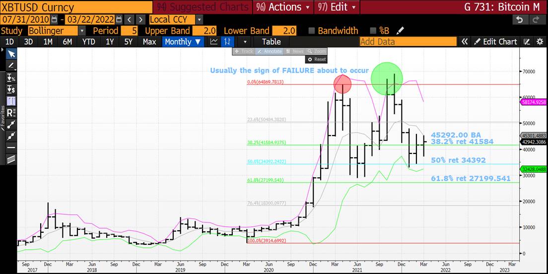Click the '50% ret 34392' annotation text
The width and height of the screenshot is (548, 274).
click(458, 160)
